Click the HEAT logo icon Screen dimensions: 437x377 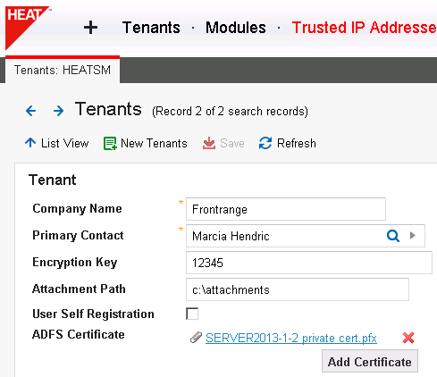pyautogui.click(x=27, y=28)
